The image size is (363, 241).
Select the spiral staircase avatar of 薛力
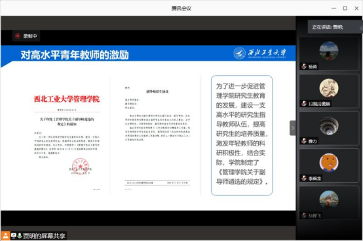[329, 125]
